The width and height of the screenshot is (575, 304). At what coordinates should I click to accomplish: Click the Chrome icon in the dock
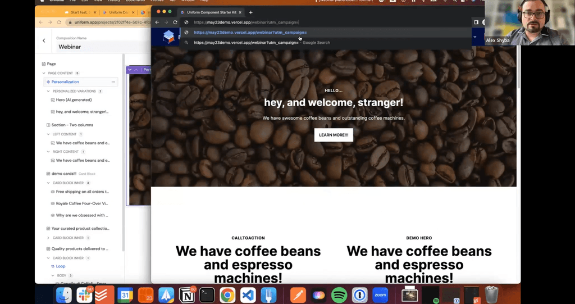click(x=227, y=295)
